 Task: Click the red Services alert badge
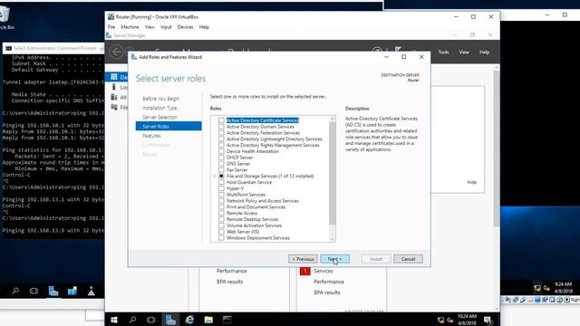pos(304,271)
